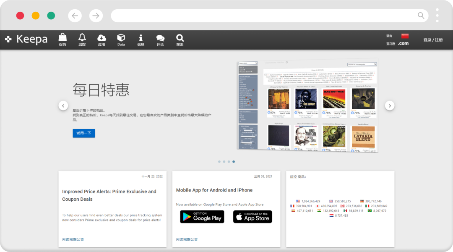The width and height of the screenshot is (453, 252).
Task: Go to next carousel slide
Action: pos(390,105)
